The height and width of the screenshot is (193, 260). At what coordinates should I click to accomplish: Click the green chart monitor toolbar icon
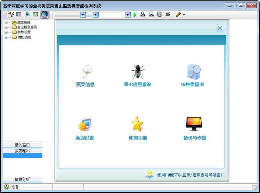tap(36, 14)
